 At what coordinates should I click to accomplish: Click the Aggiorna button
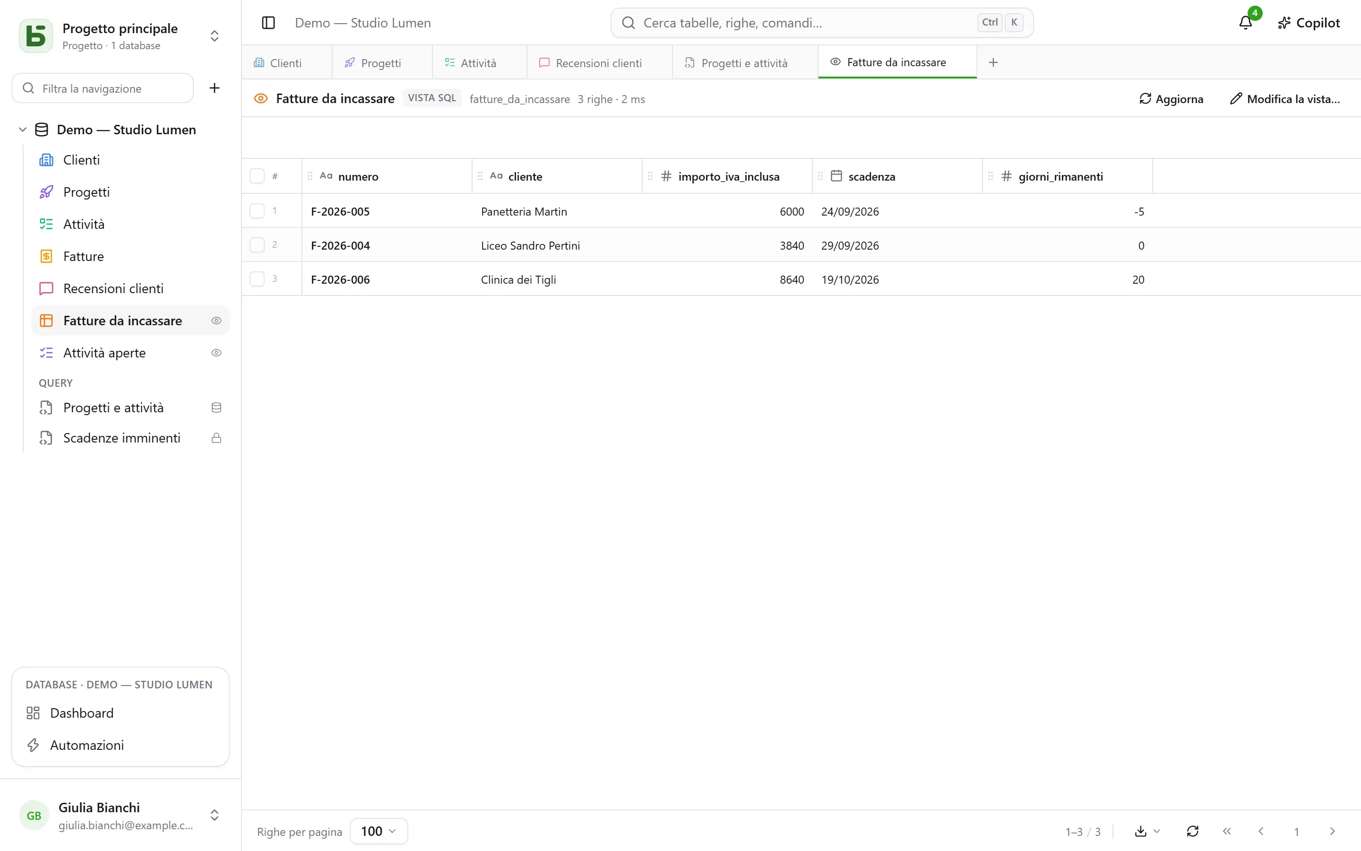[x=1171, y=99]
